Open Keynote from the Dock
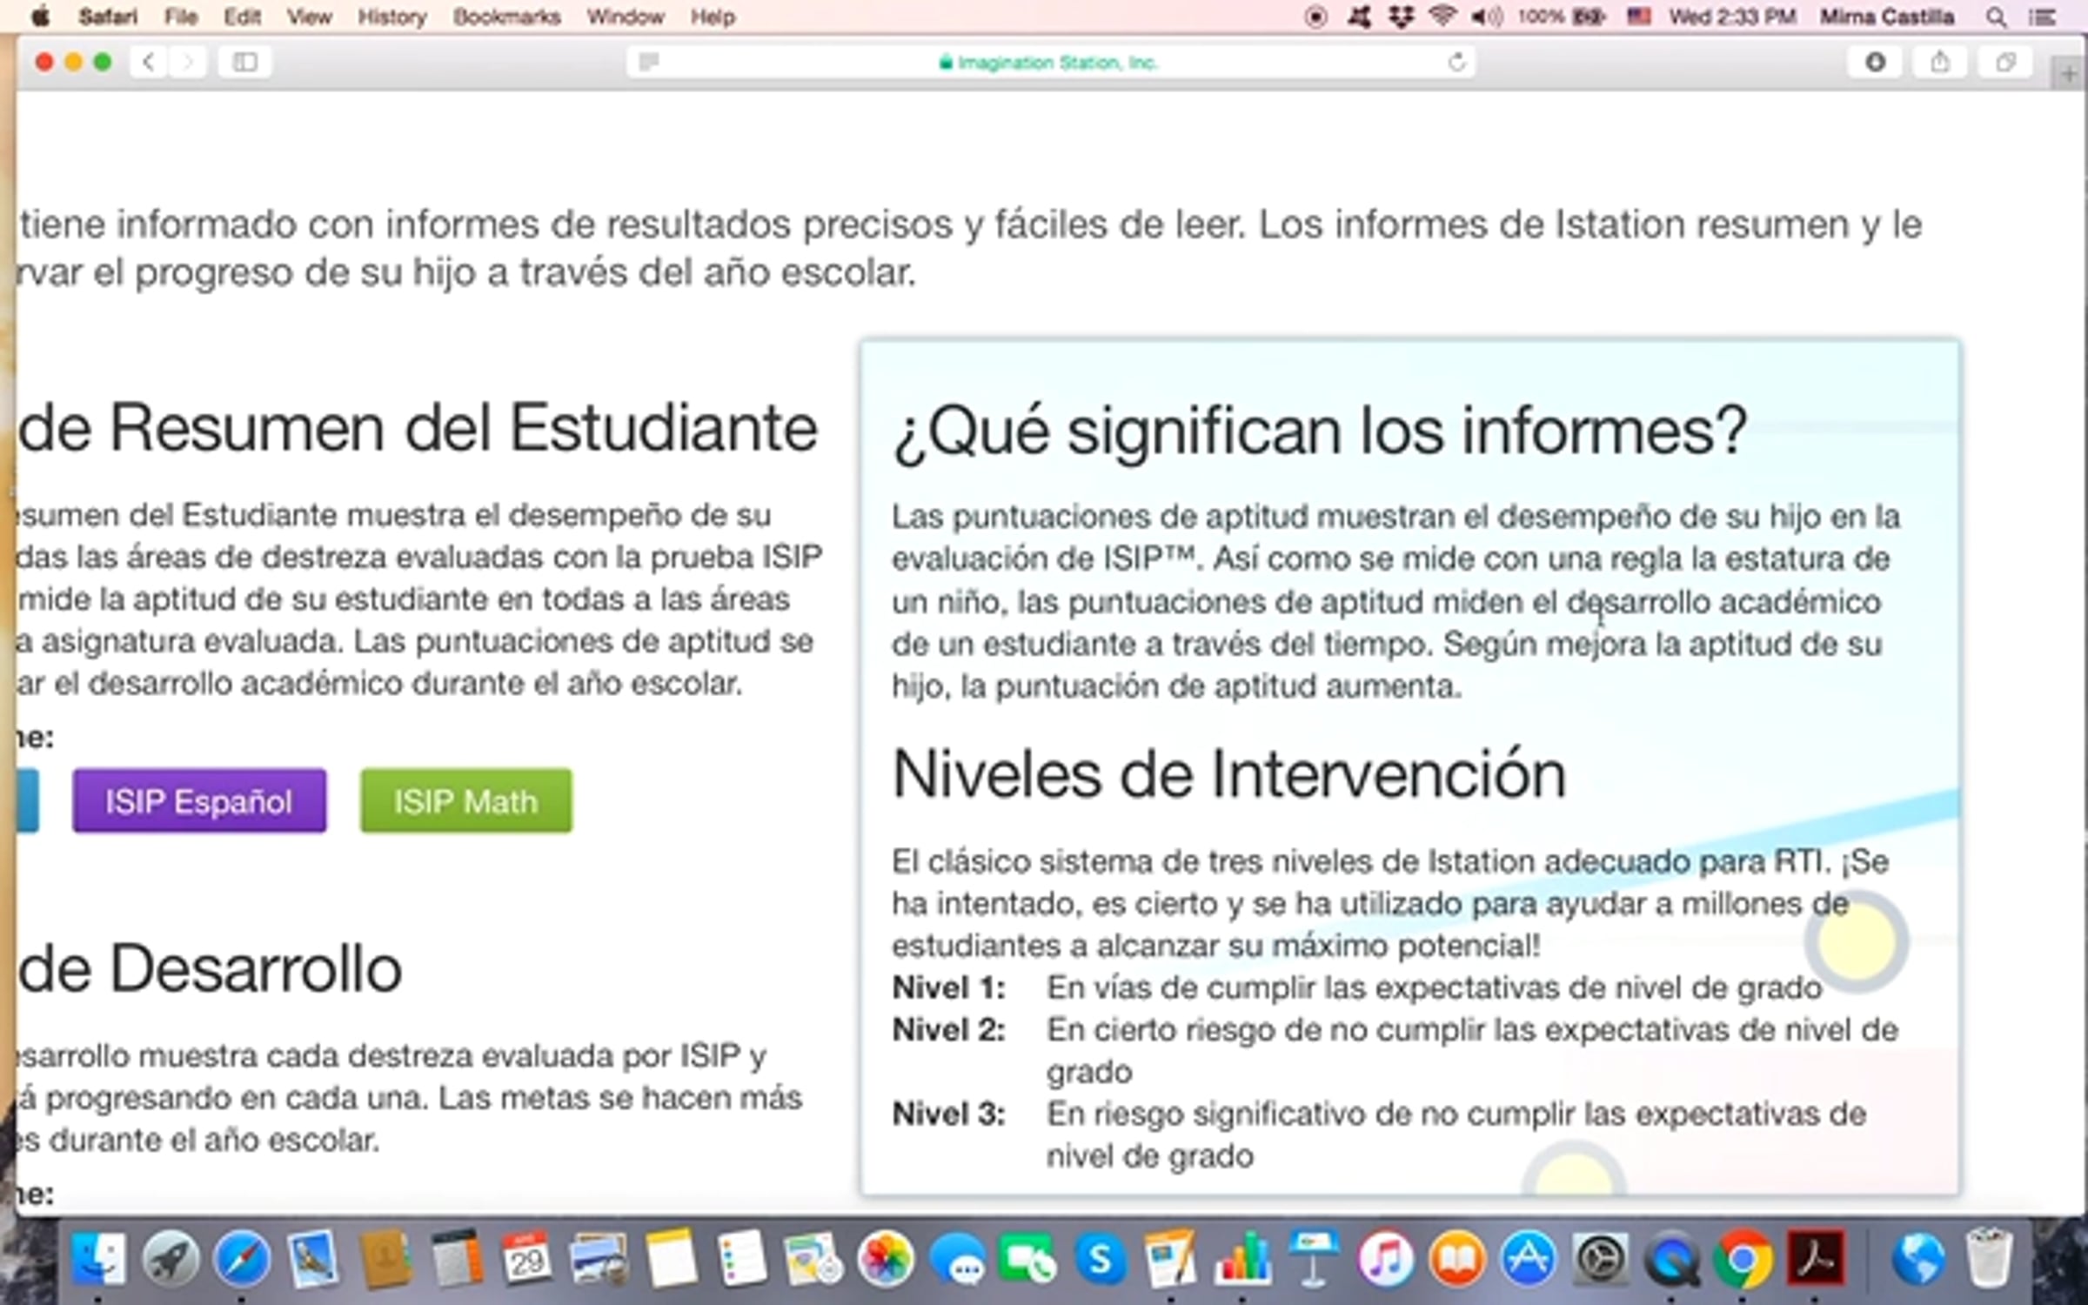2088x1305 pixels. coord(1315,1258)
